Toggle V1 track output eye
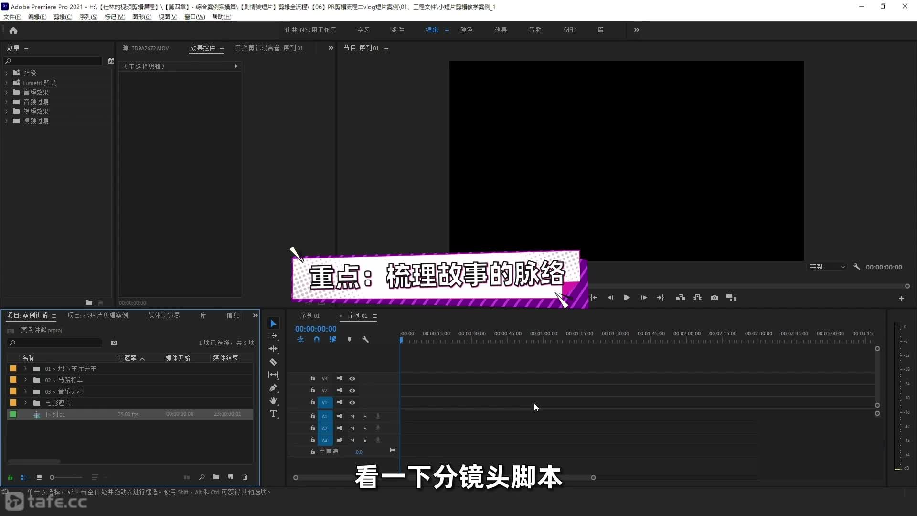 [352, 402]
